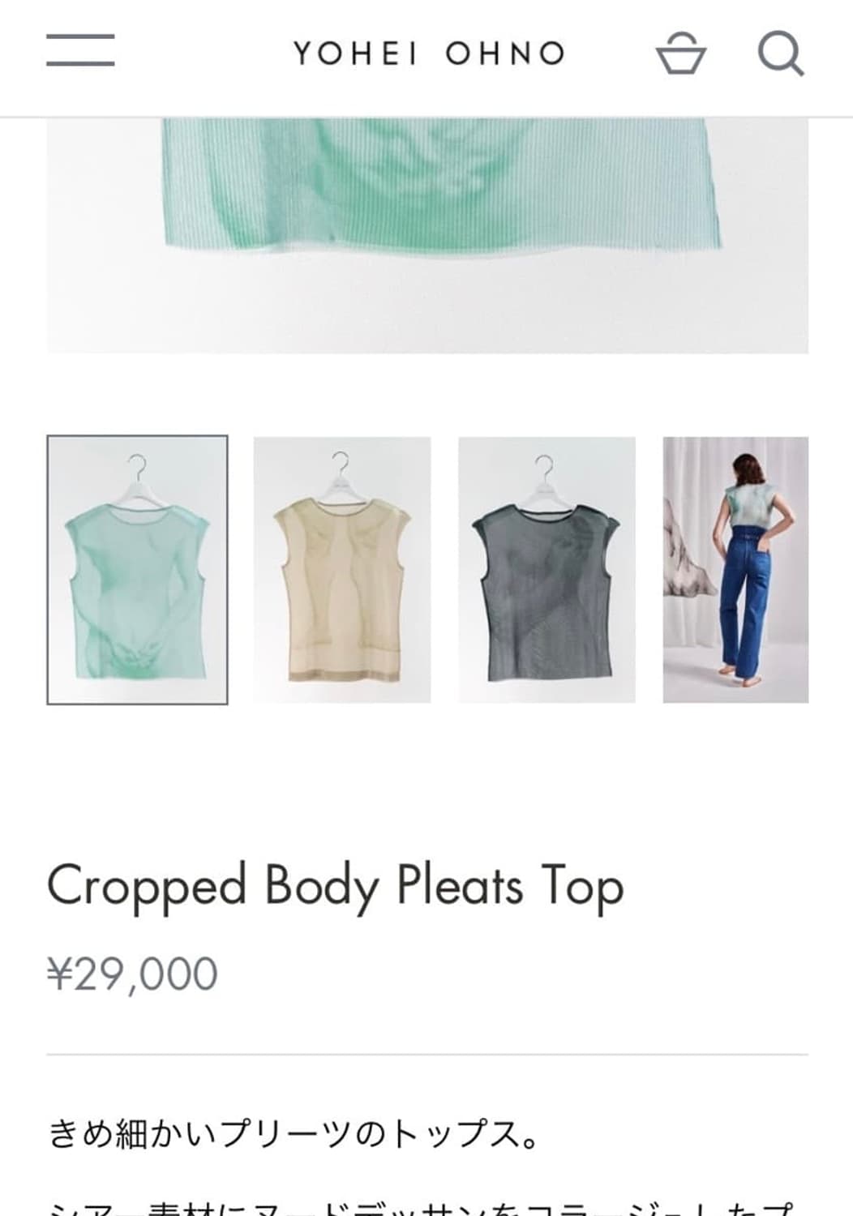The image size is (853, 1216).
Task: Show the model wearing jeans thumbnail
Action: (735, 570)
